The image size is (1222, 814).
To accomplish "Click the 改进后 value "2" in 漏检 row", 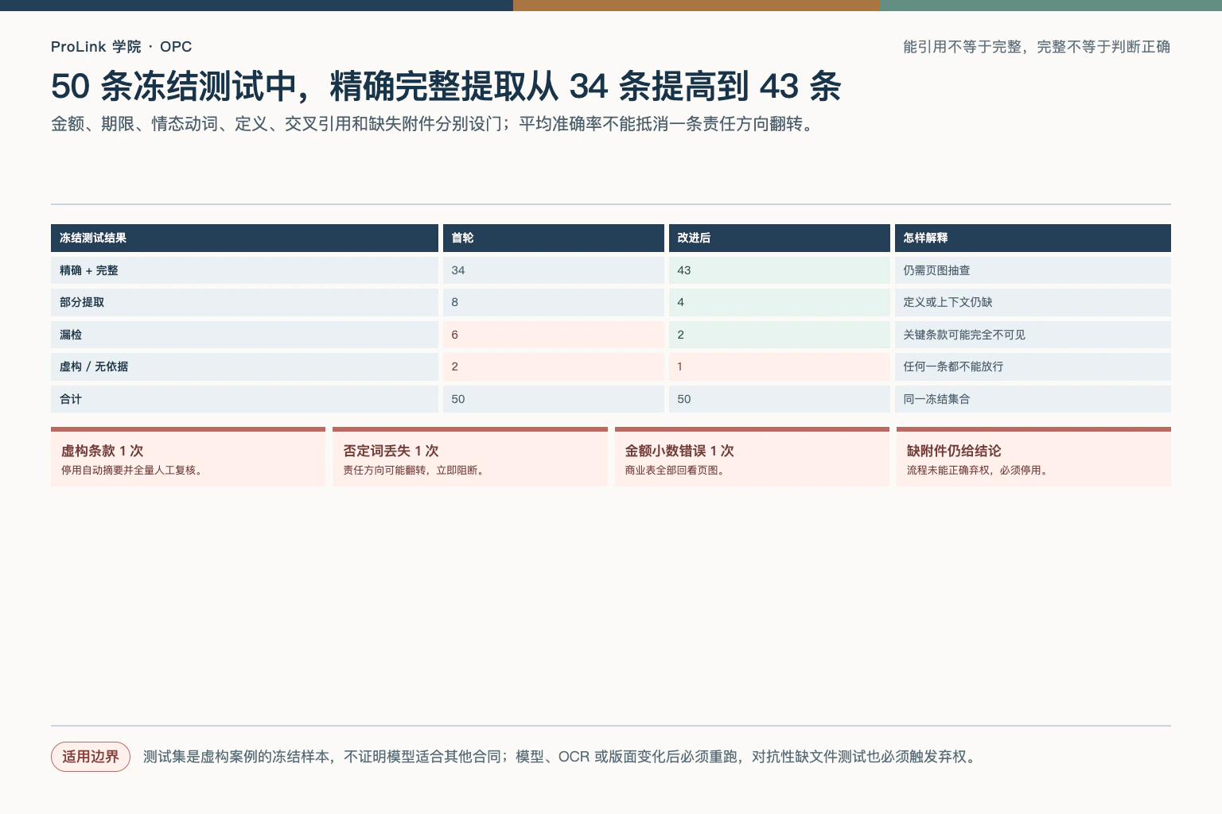I will pyautogui.click(x=681, y=335).
